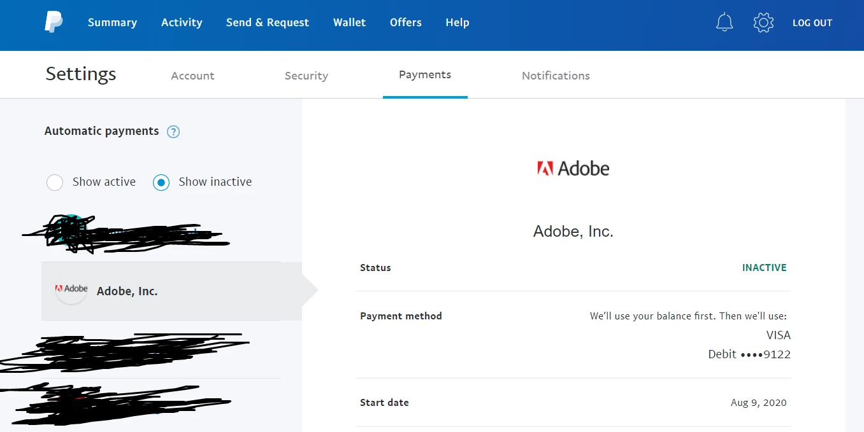The image size is (864, 432).
Task: Click the Settings page title
Action: tap(81, 74)
